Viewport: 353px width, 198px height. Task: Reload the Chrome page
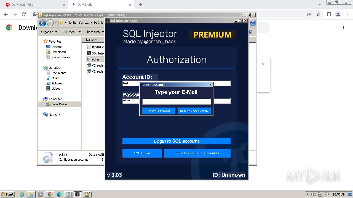pos(24,15)
